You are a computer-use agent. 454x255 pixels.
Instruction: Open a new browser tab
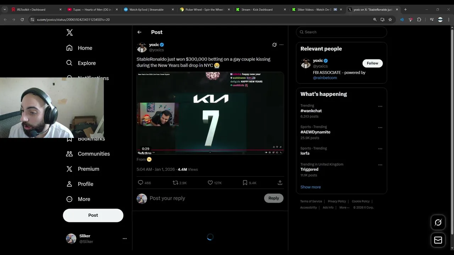coord(405,10)
